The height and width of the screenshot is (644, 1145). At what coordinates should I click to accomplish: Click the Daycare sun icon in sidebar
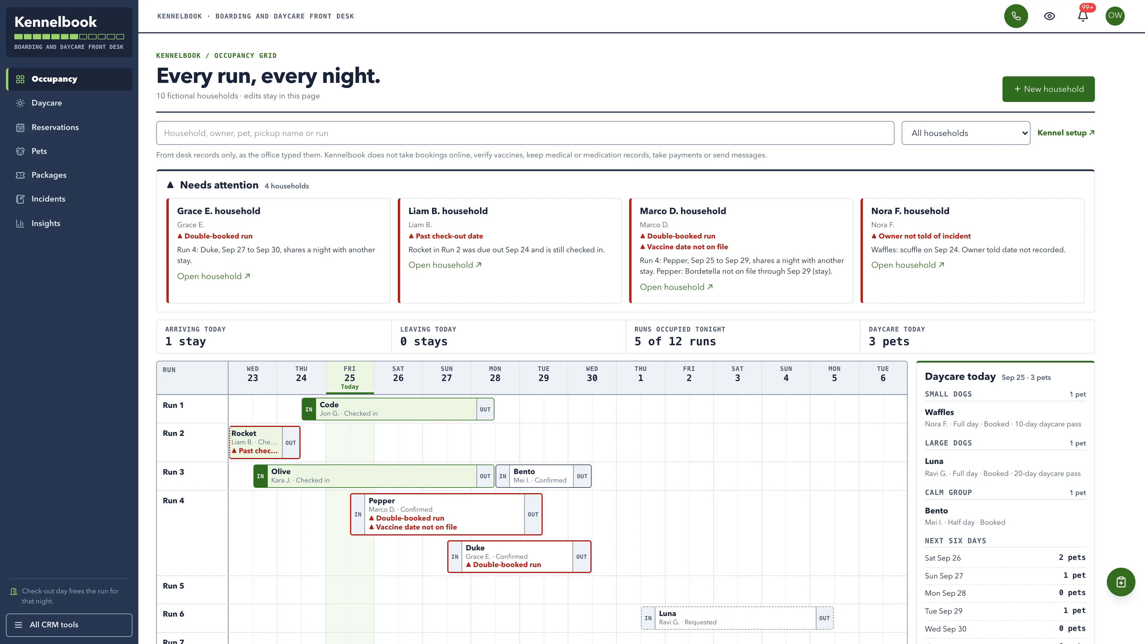[x=20, y=103]
